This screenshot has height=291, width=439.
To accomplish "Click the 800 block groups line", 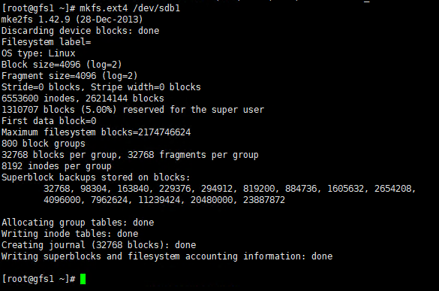I will pos(44,144).
